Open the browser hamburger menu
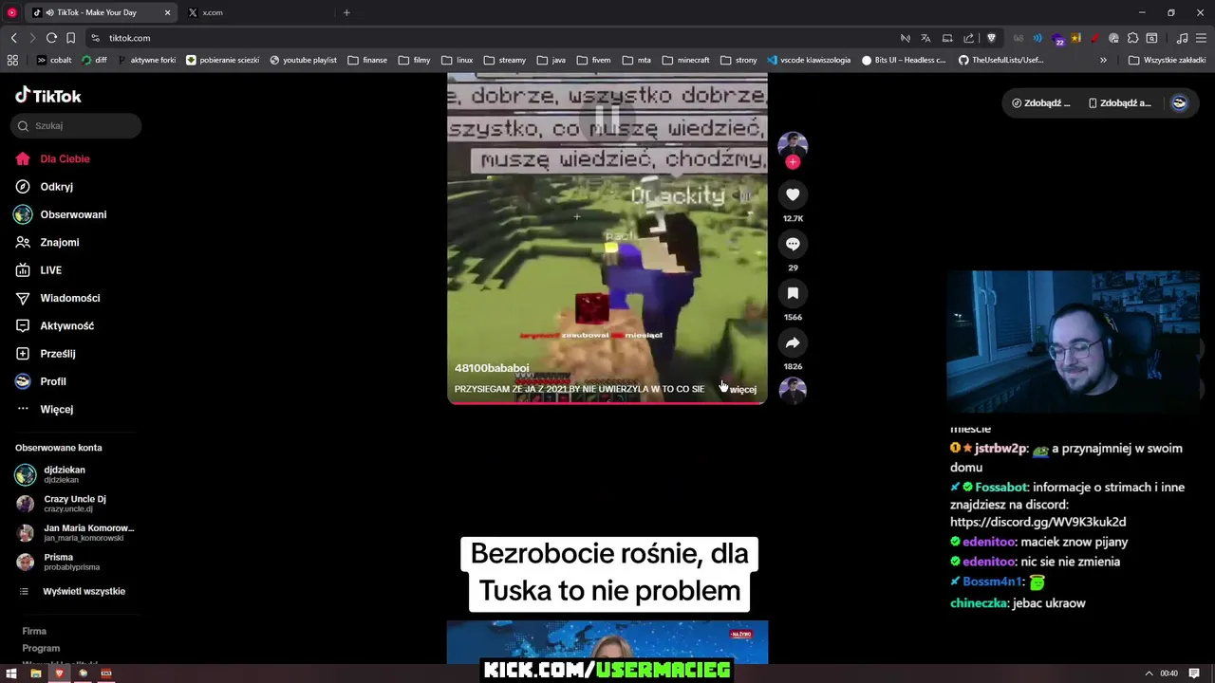This screenshot has height=683, width=1215. [x=1202, y=38]
